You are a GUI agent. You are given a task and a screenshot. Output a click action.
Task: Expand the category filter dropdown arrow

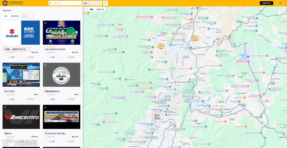point(40,16)
